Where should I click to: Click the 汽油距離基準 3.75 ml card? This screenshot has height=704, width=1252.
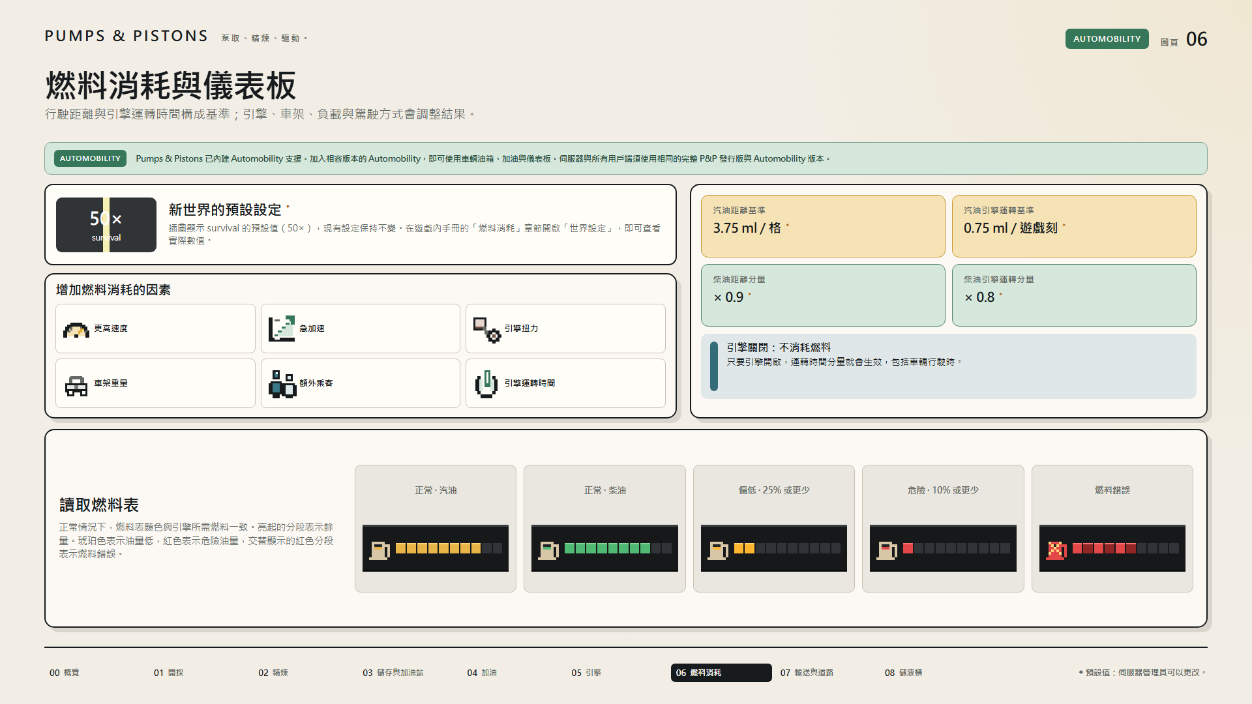pyautogui.click(x=823, y=226)
